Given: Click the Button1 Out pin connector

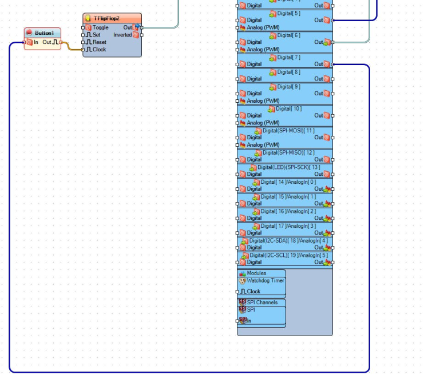Looking at the screenshot, I should tap(61, 42).
